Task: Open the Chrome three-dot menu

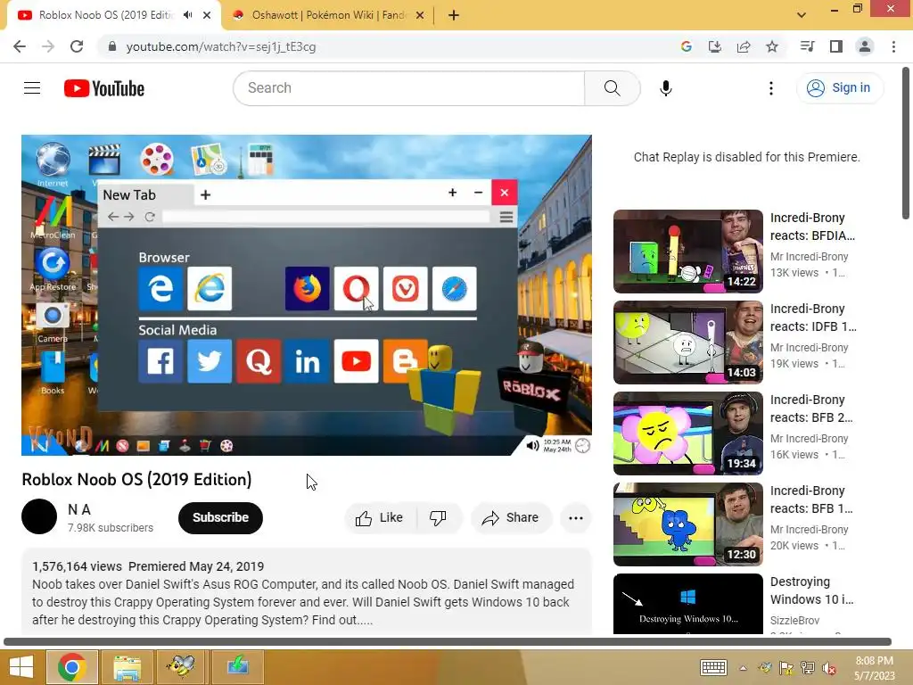Action: 893,46
